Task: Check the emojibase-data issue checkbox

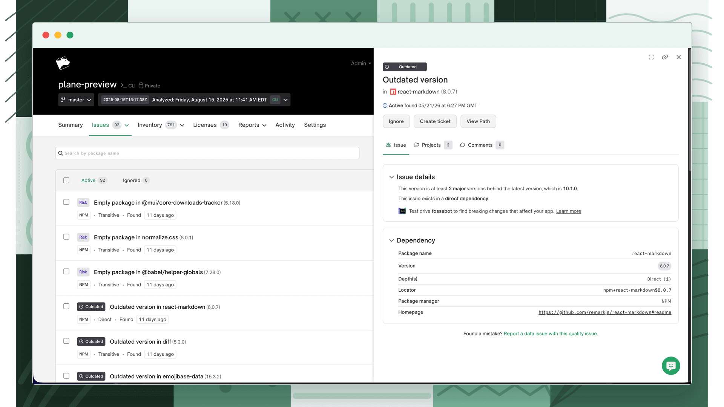Action: click(66, 375)
